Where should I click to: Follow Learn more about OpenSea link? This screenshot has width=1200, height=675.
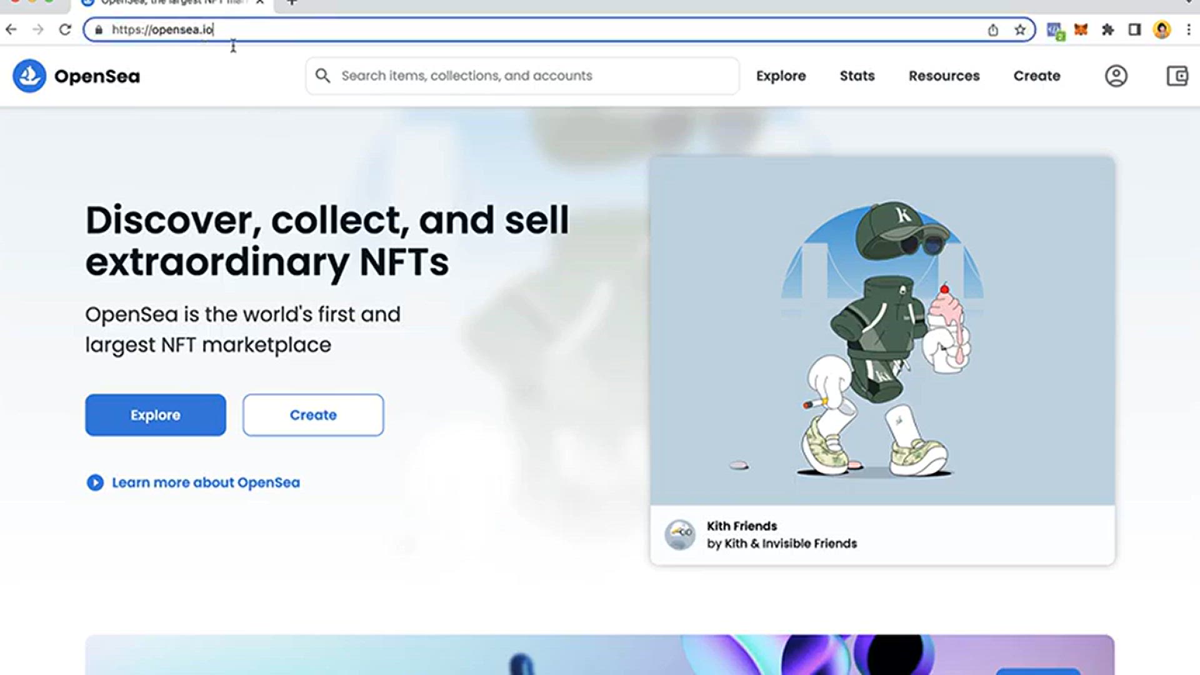pyautogui.click(x=206, y=482)
